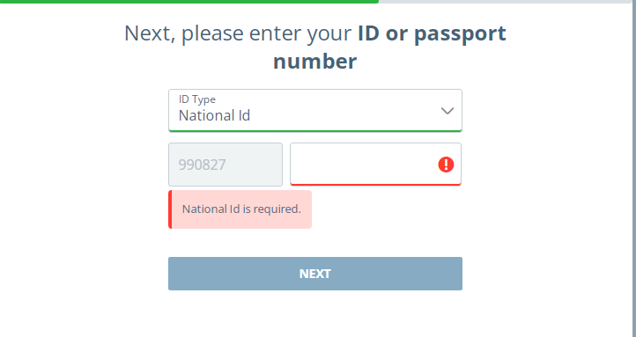Expand the ID Type chevron arrow
Viewport: 636px width, 337px height.
pos(447,111)
